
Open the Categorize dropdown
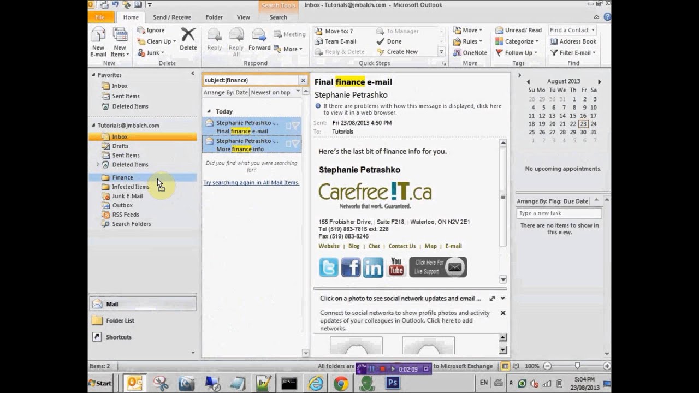pyautogui.click(x=517, y=41)
